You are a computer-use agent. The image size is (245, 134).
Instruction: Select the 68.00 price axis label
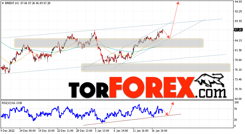coord(238,99)
